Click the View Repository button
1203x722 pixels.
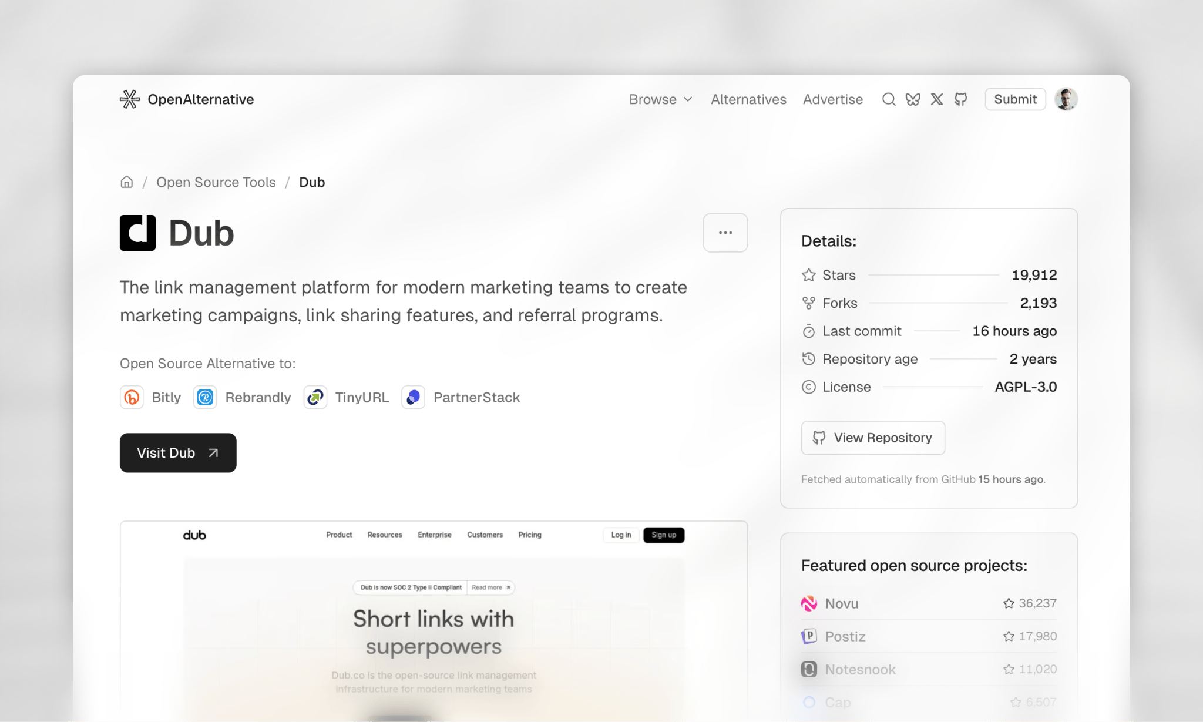point(873,438)
